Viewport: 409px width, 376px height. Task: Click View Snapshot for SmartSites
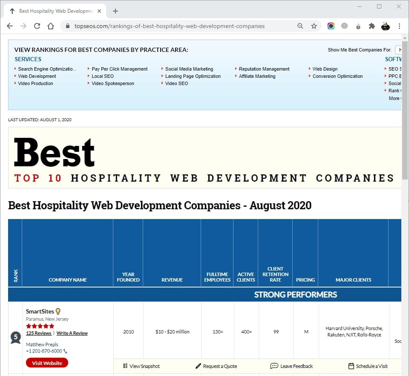pyautogui.click(x=141, y=366)
